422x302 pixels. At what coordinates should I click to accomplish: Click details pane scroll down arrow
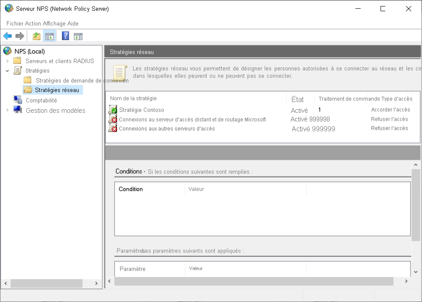(x=416, y=272)
